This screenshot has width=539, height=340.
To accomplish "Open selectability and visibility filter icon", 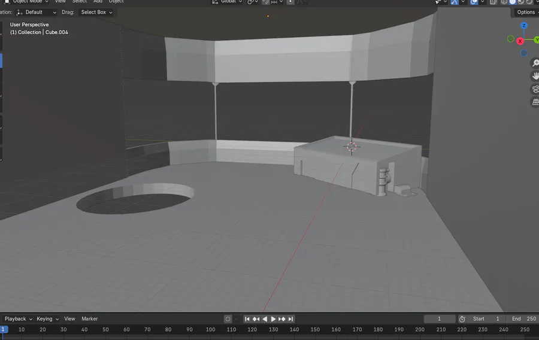I will pos(438,2).
